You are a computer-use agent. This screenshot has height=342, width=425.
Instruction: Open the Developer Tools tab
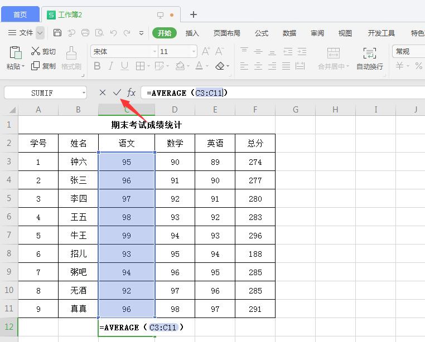[x=381, y=33]
